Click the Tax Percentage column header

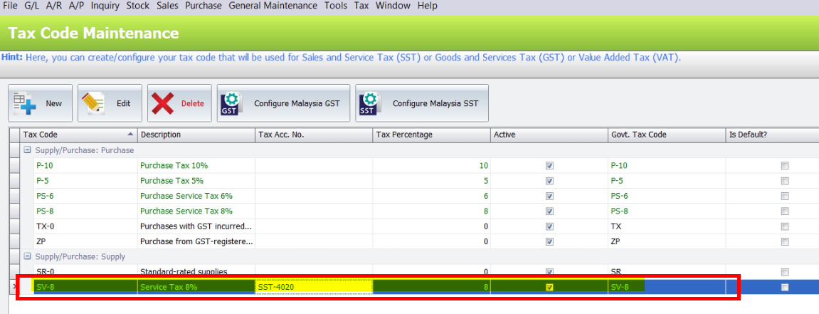[x=430, y=135]
